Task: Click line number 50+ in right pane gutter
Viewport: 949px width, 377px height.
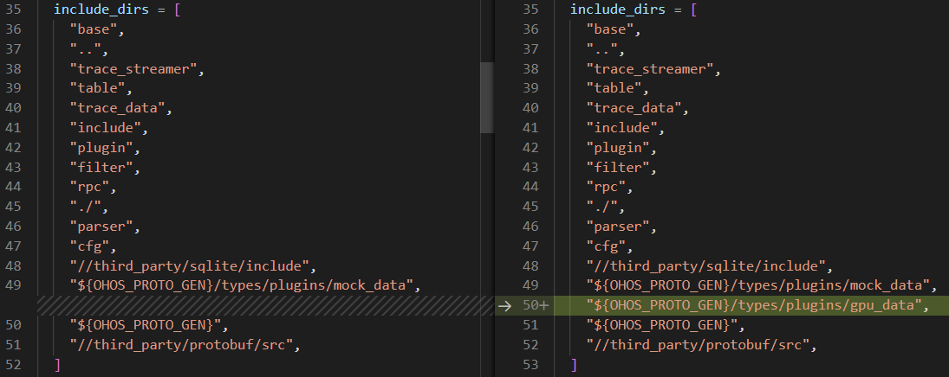Action: 536,305
